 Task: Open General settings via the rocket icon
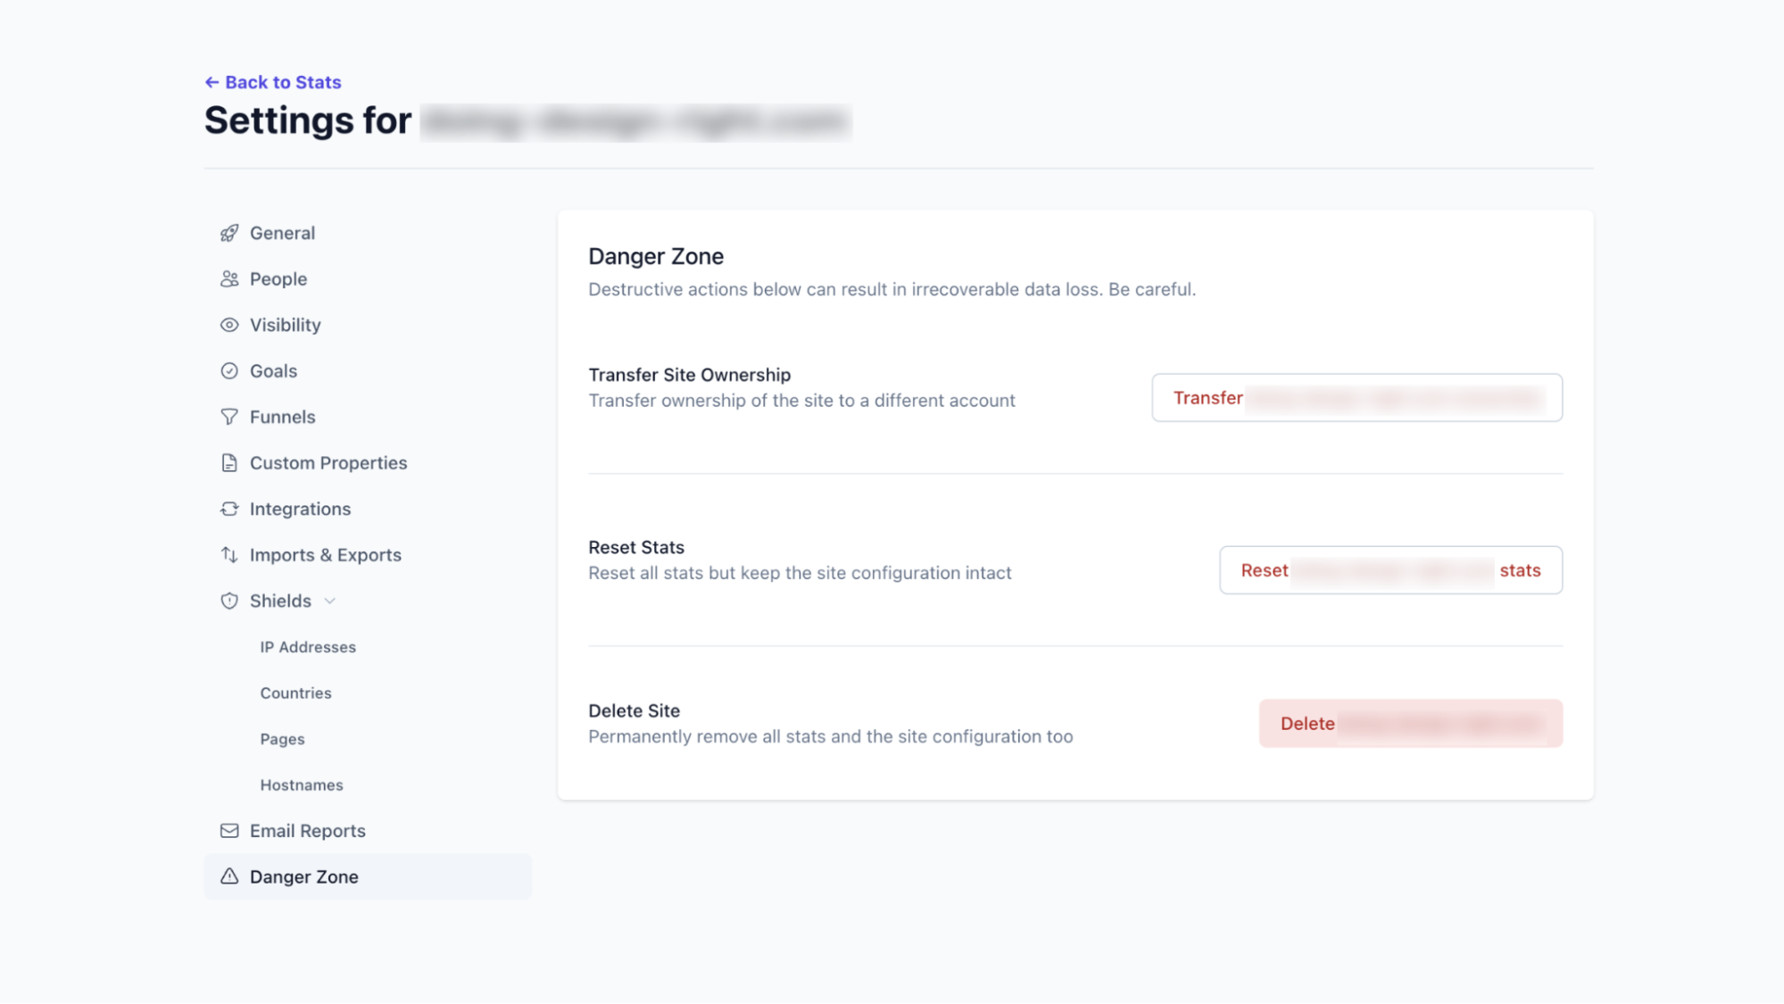pos(229,232)
